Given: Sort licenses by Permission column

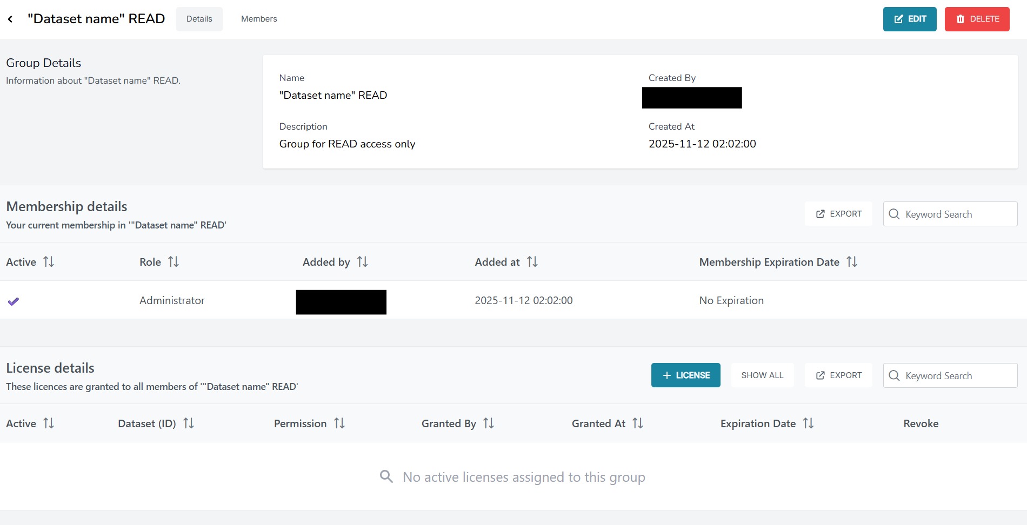Looking at the screenshot, I should (x=339, y=423).
